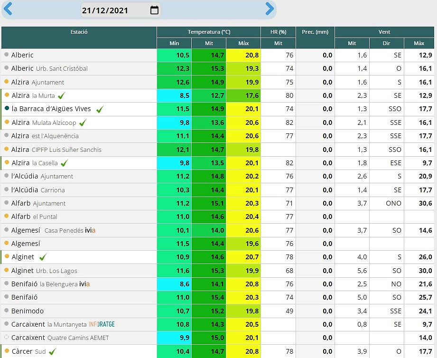Go to next day with right arrow
This screenshot has width=437, height=358.
tap(270, 9)
